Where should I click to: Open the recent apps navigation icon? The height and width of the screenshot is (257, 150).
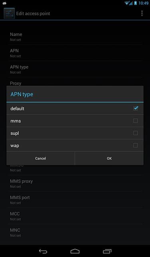[x=107, y=251]
